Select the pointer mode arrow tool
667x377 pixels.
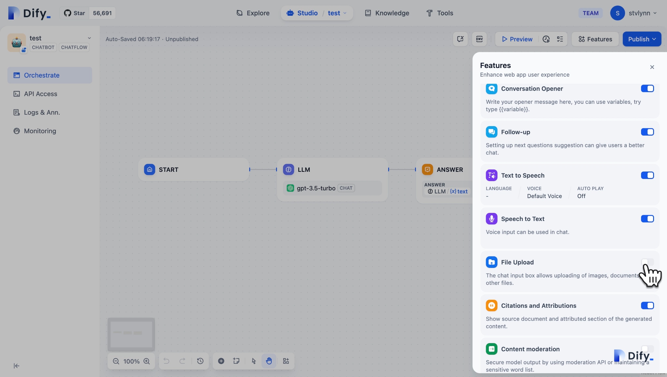254,361
